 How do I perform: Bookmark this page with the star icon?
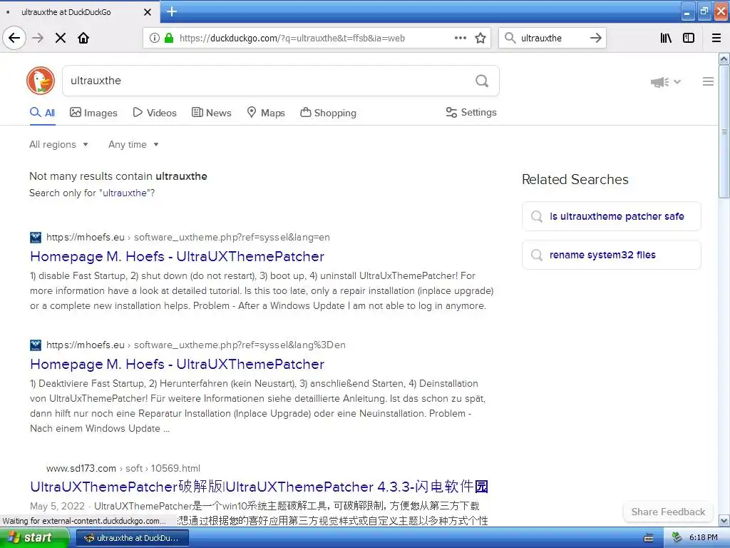(480, 38)
